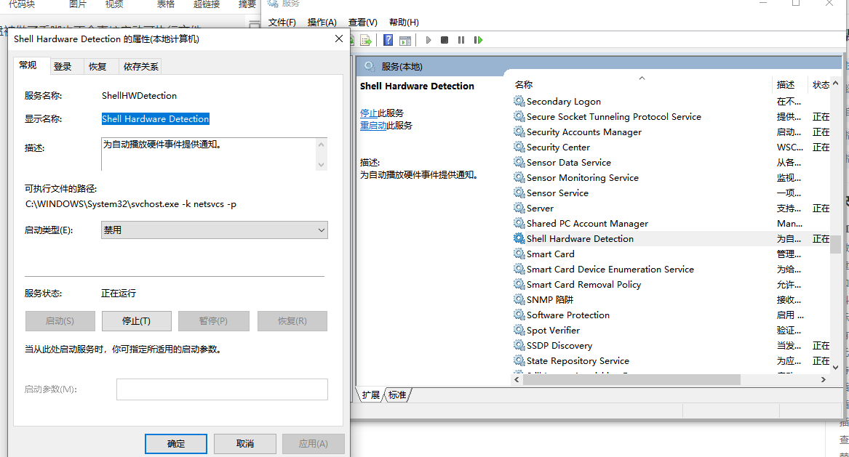Open the 查看(V) menu
Viewport: 849px width, 457px height.
(362, 22)
